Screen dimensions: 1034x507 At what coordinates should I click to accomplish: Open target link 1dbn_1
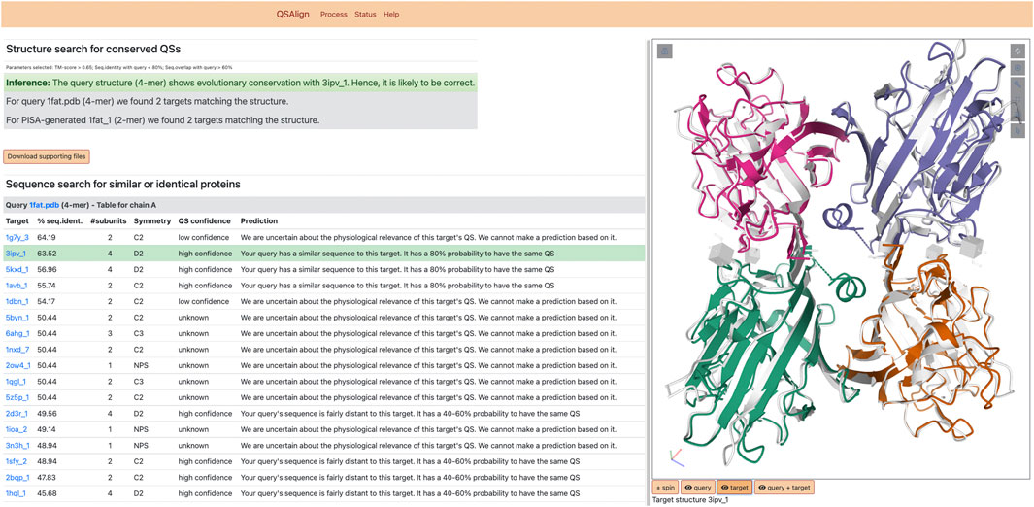(17, 301)
